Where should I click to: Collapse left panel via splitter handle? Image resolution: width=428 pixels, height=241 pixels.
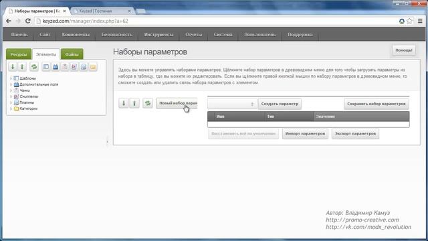pos(107,141)
